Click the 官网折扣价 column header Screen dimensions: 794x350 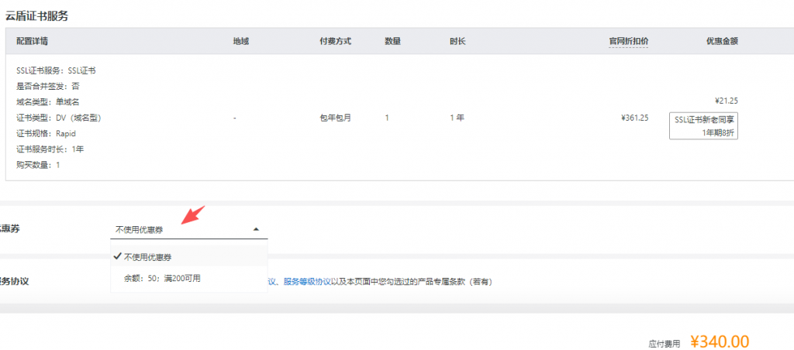pos(628,41)
